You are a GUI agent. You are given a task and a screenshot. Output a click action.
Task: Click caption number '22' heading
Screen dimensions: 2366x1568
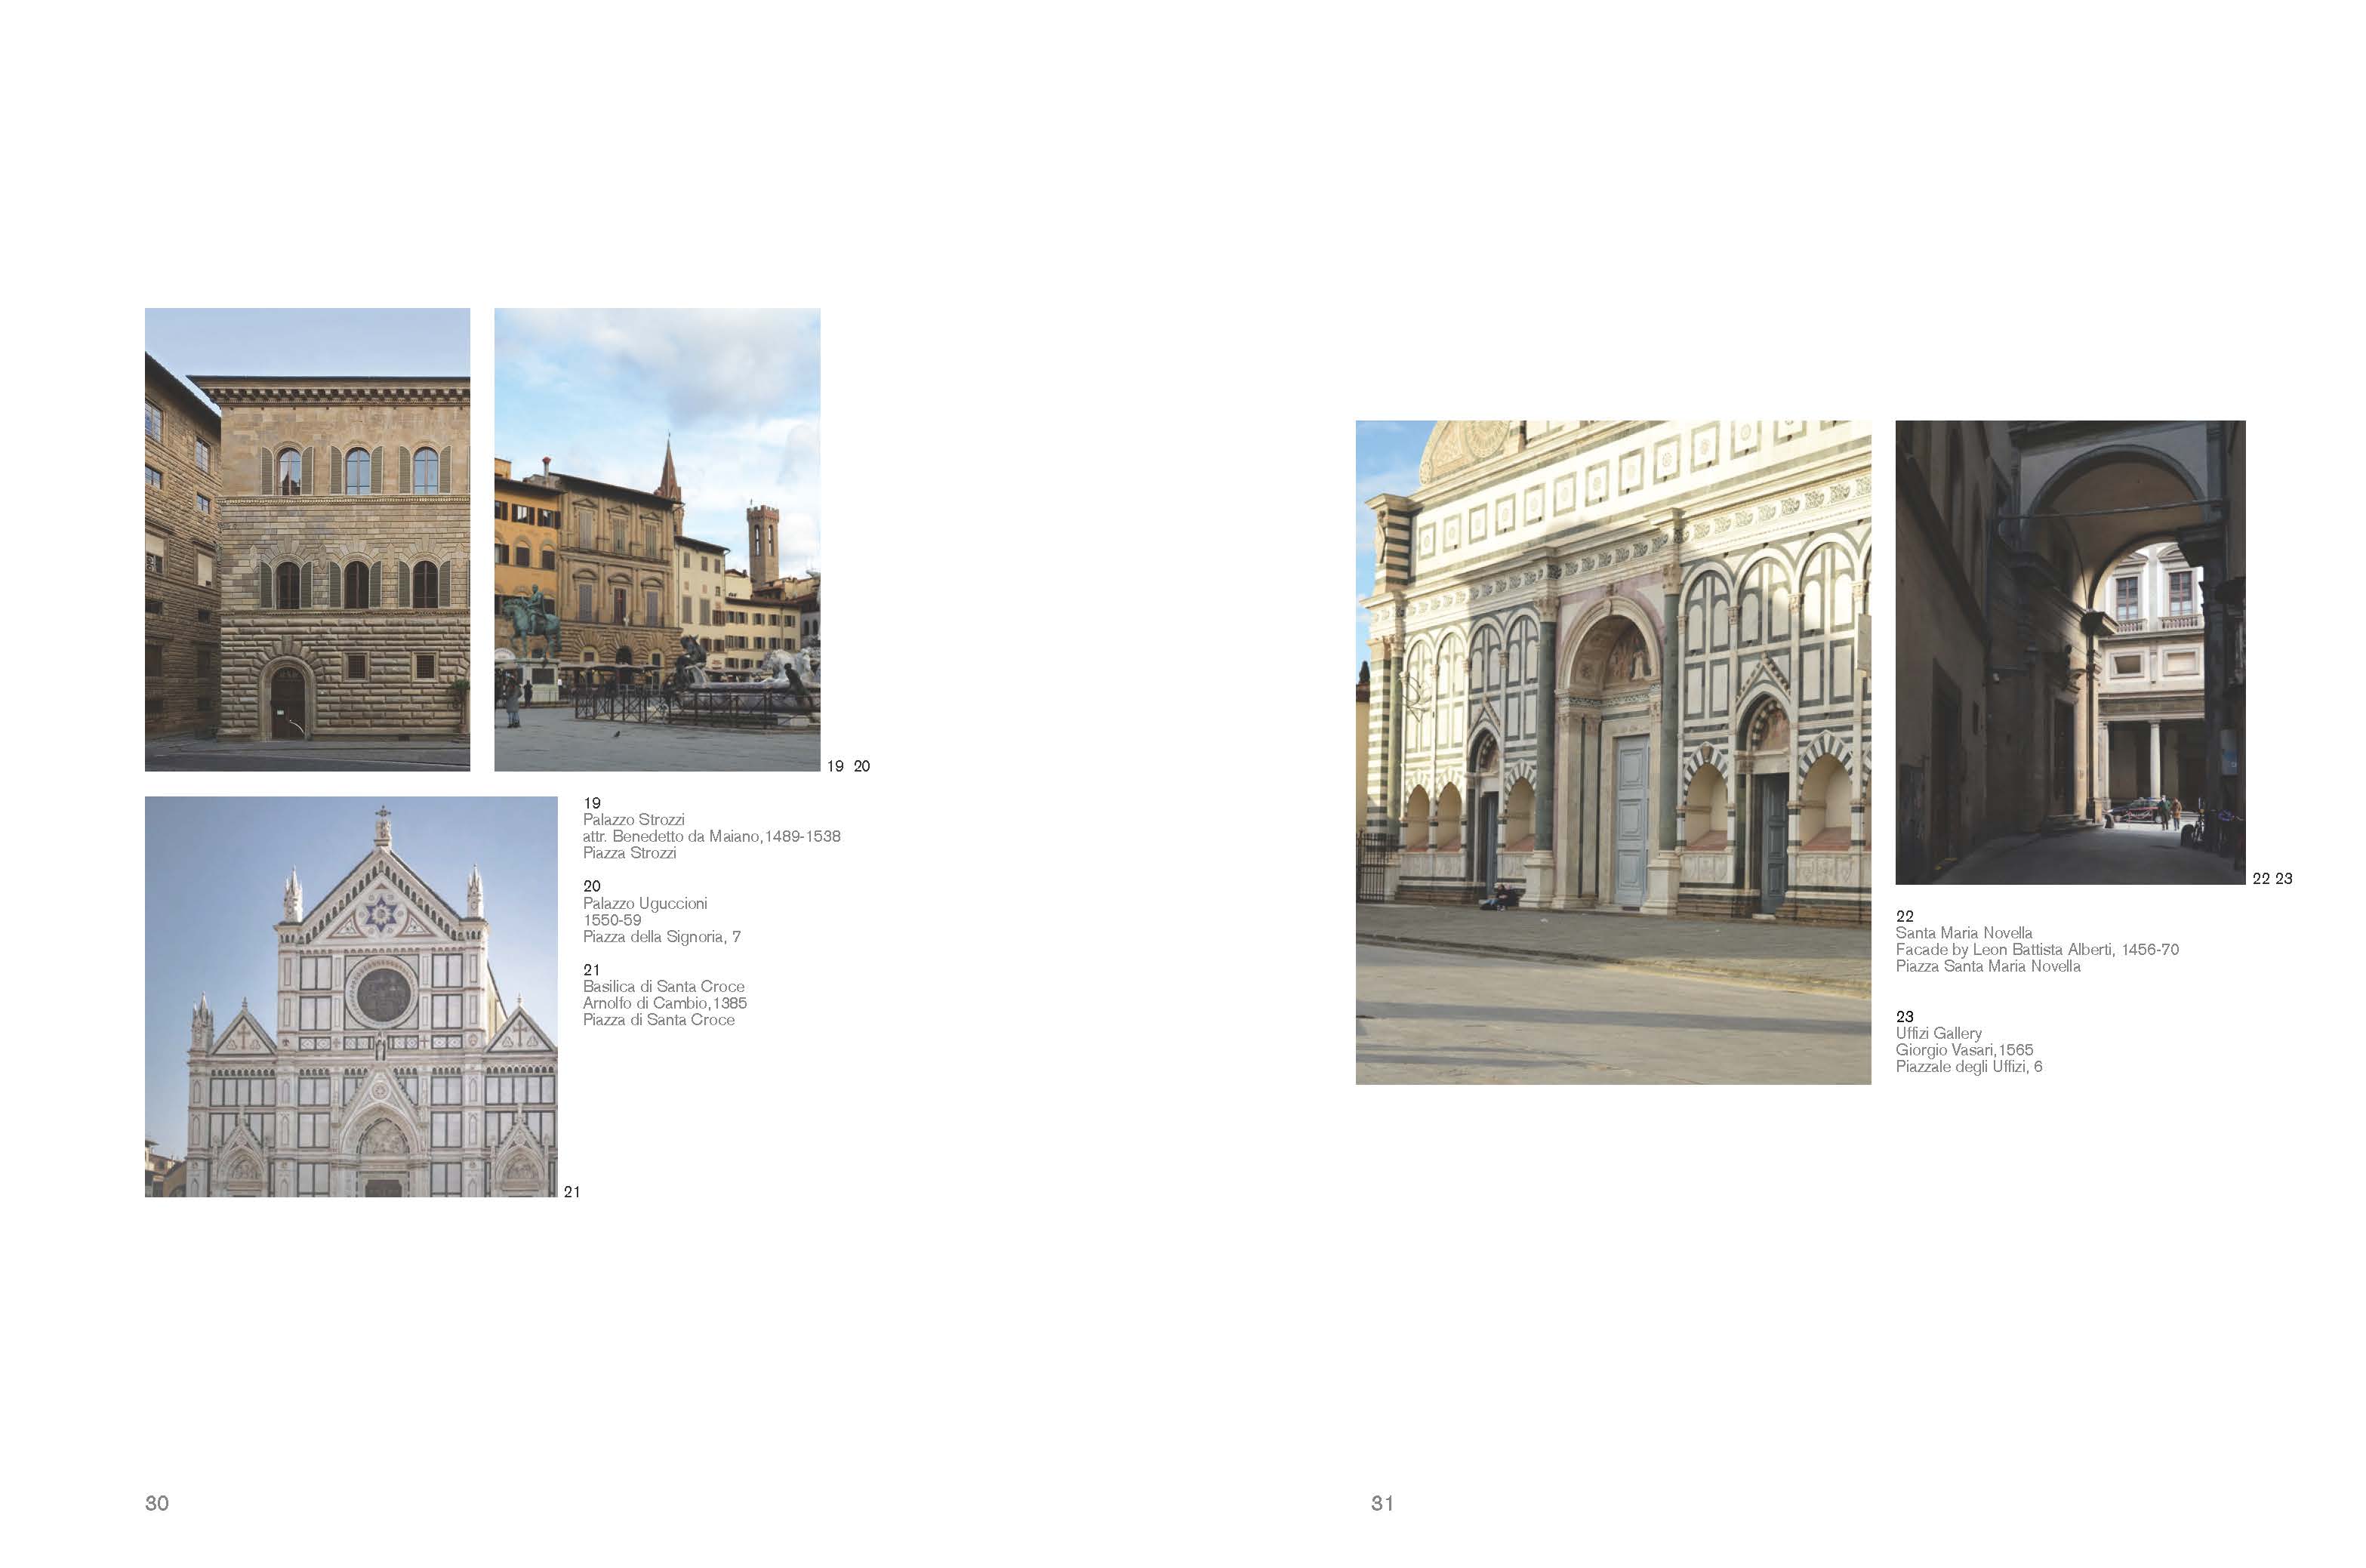[x=1905, y=916]
